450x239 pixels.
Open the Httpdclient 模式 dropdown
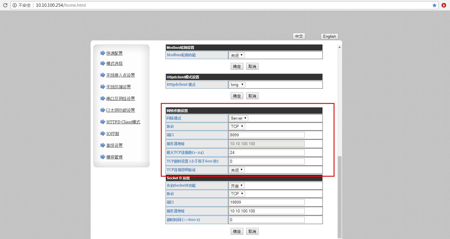[237, 85]
